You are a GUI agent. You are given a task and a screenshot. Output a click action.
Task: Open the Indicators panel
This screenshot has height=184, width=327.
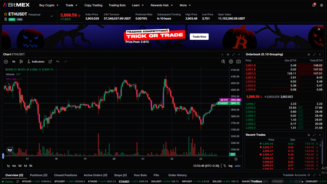click(x=36, y=62)
